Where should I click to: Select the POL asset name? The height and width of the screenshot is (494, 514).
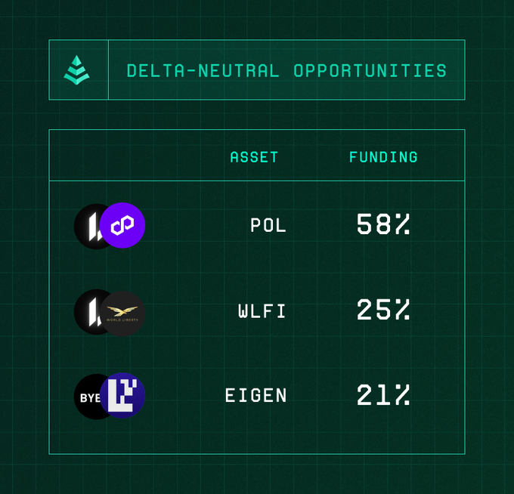(x=268, y=226)
